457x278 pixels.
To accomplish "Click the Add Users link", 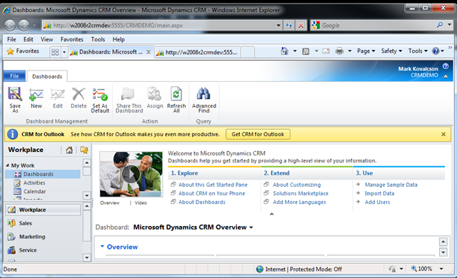I will click(x=378, y=202).
